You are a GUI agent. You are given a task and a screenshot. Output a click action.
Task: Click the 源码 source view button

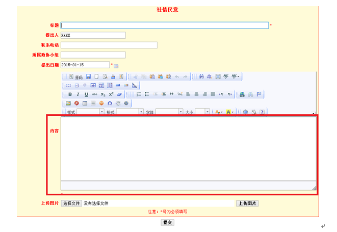coord(75,77)
